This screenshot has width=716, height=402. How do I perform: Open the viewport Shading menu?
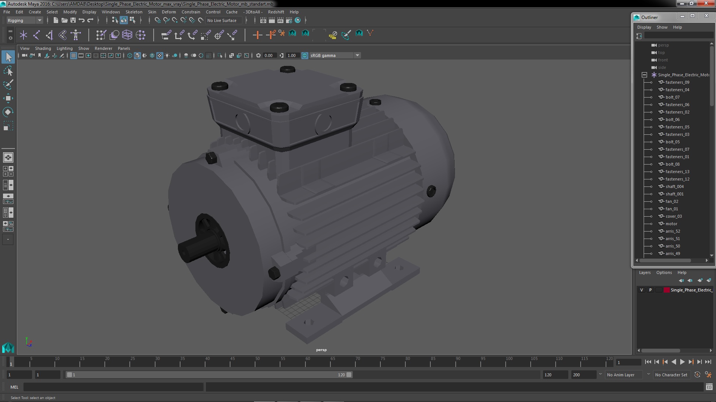43,48
